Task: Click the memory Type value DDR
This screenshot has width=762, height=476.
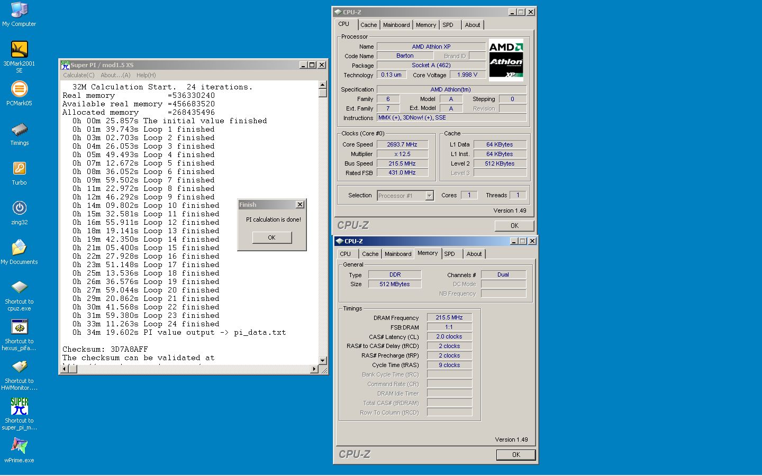Action: tap(395, 275)
